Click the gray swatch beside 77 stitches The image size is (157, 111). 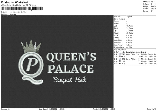tap(120, 61)
